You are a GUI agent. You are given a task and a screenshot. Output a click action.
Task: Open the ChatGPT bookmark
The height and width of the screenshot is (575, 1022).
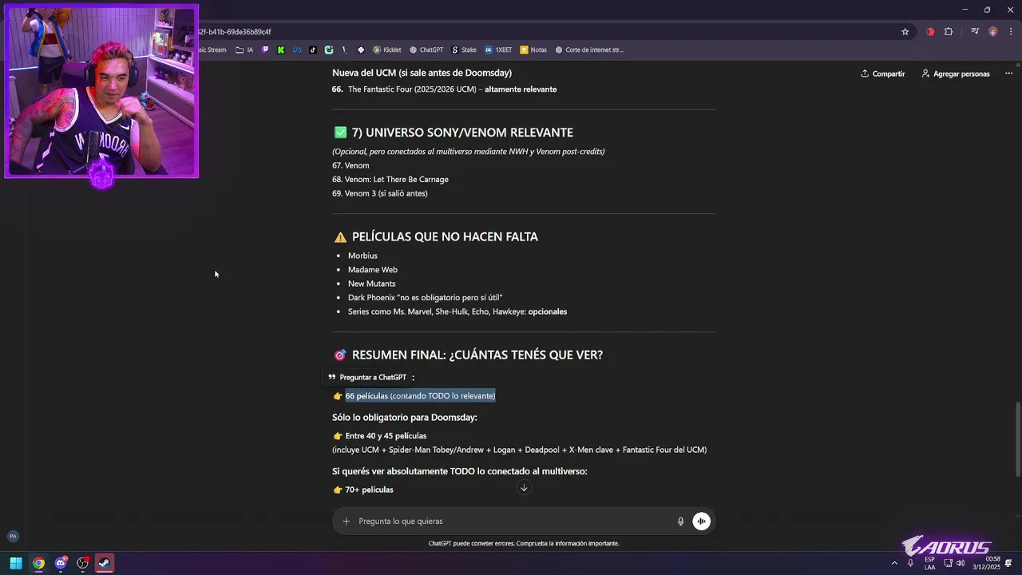pyautogui.click(x=426, y=50)
